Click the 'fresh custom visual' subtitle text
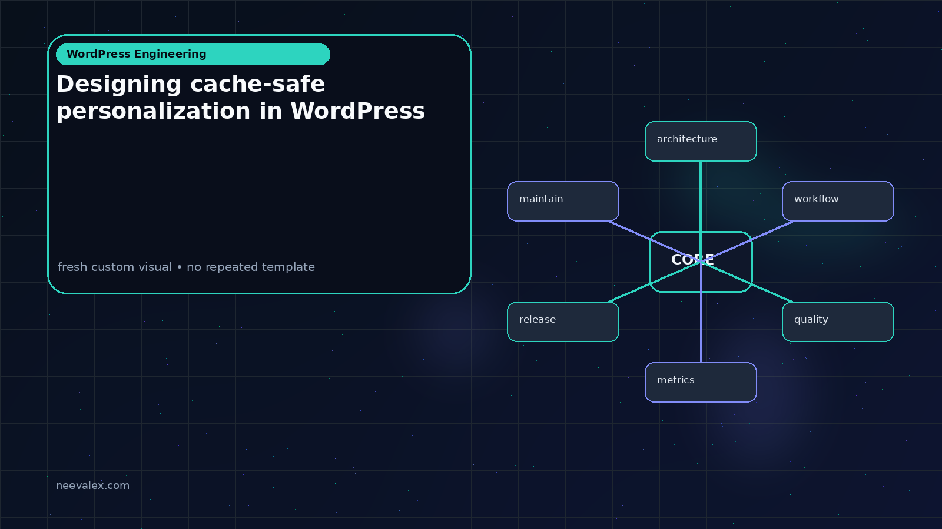This screenshot has height=529, width=942. click(x=186, y=267)
